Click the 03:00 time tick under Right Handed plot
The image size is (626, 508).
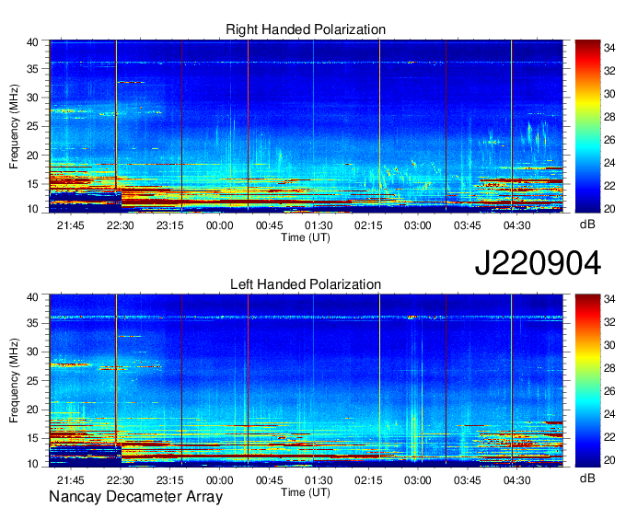coord(418,225)
